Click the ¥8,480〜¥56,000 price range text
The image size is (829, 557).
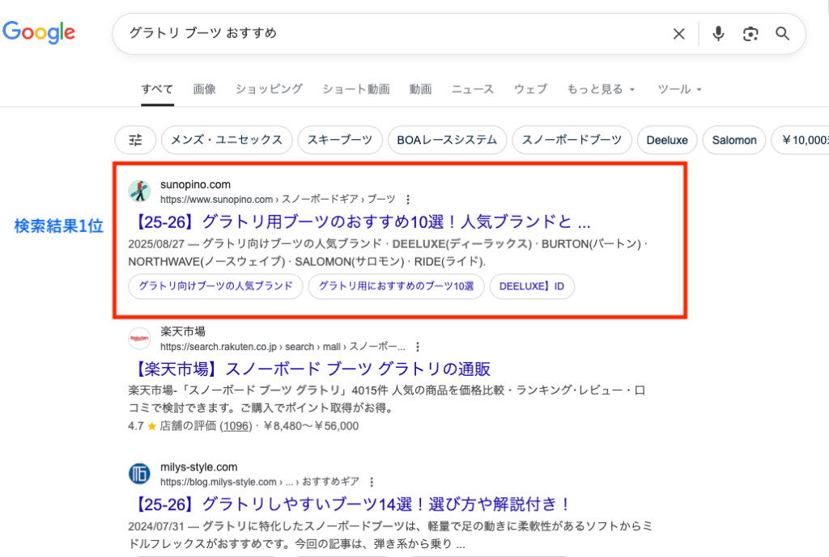[x=311, y=426]
